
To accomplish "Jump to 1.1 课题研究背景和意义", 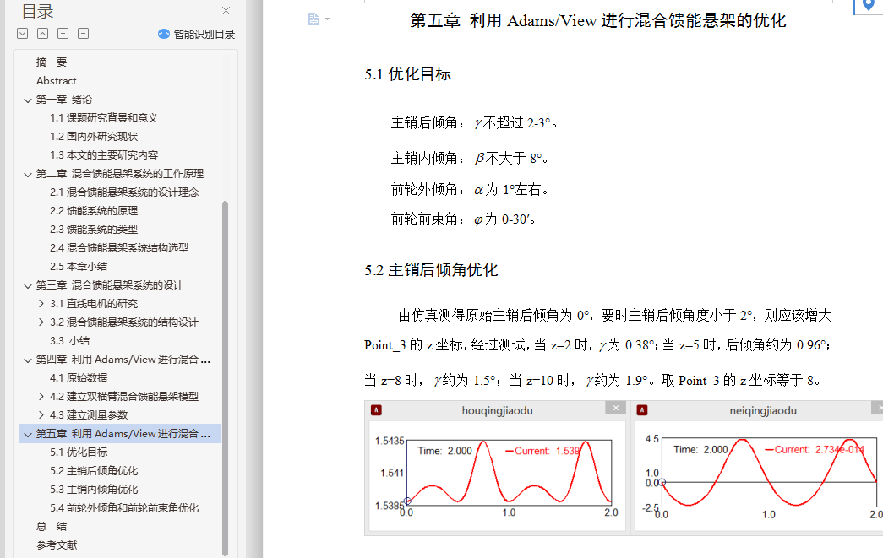I will 104,117.
